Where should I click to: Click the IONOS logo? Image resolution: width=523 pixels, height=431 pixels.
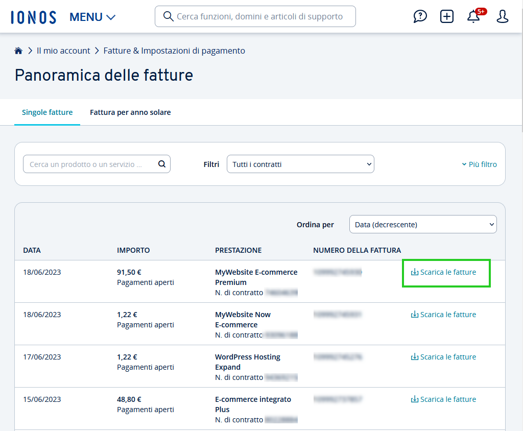33,17
